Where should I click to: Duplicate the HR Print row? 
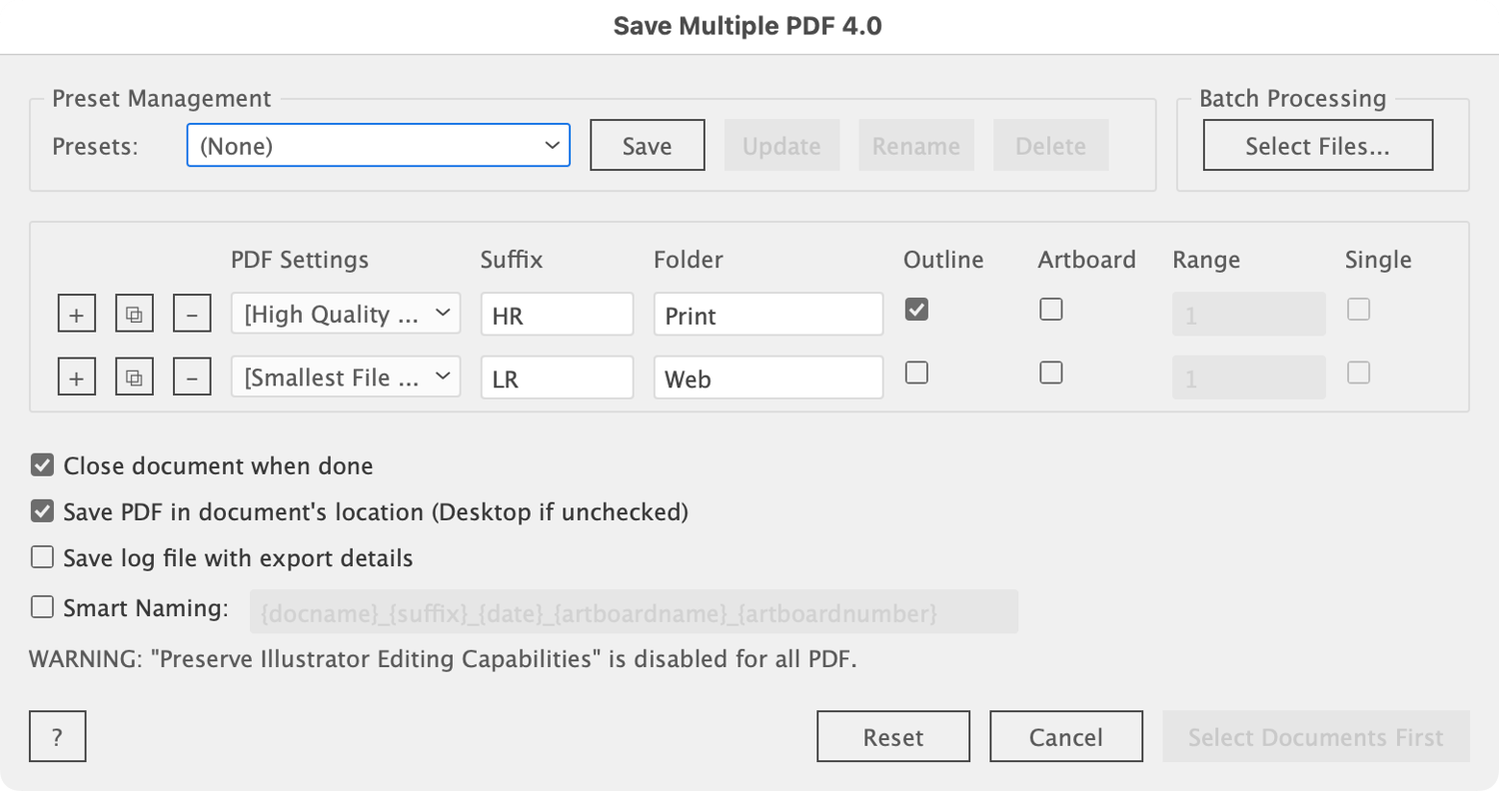point(135,315)
